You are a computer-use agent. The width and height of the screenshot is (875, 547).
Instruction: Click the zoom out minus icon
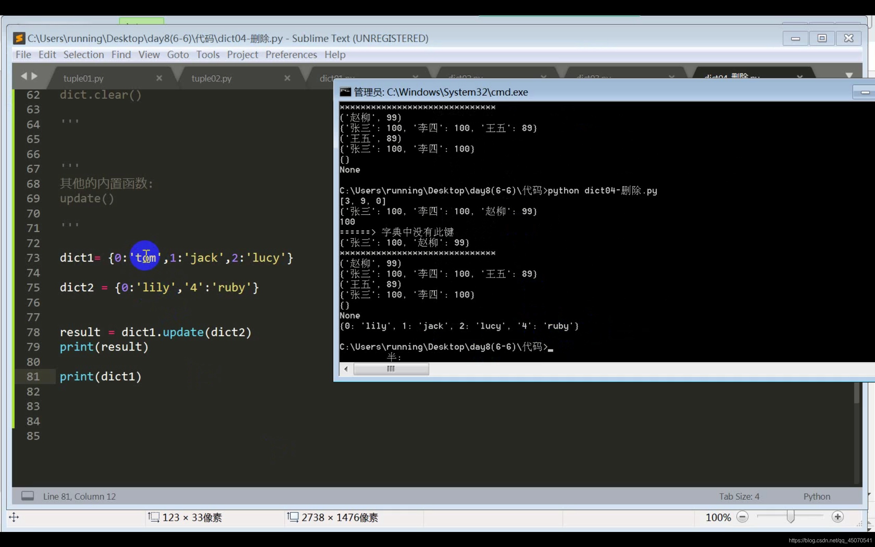tap(742, 517)
